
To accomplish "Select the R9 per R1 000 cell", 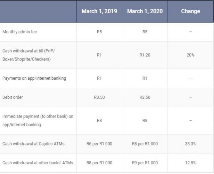I will (x=145, y=163).
